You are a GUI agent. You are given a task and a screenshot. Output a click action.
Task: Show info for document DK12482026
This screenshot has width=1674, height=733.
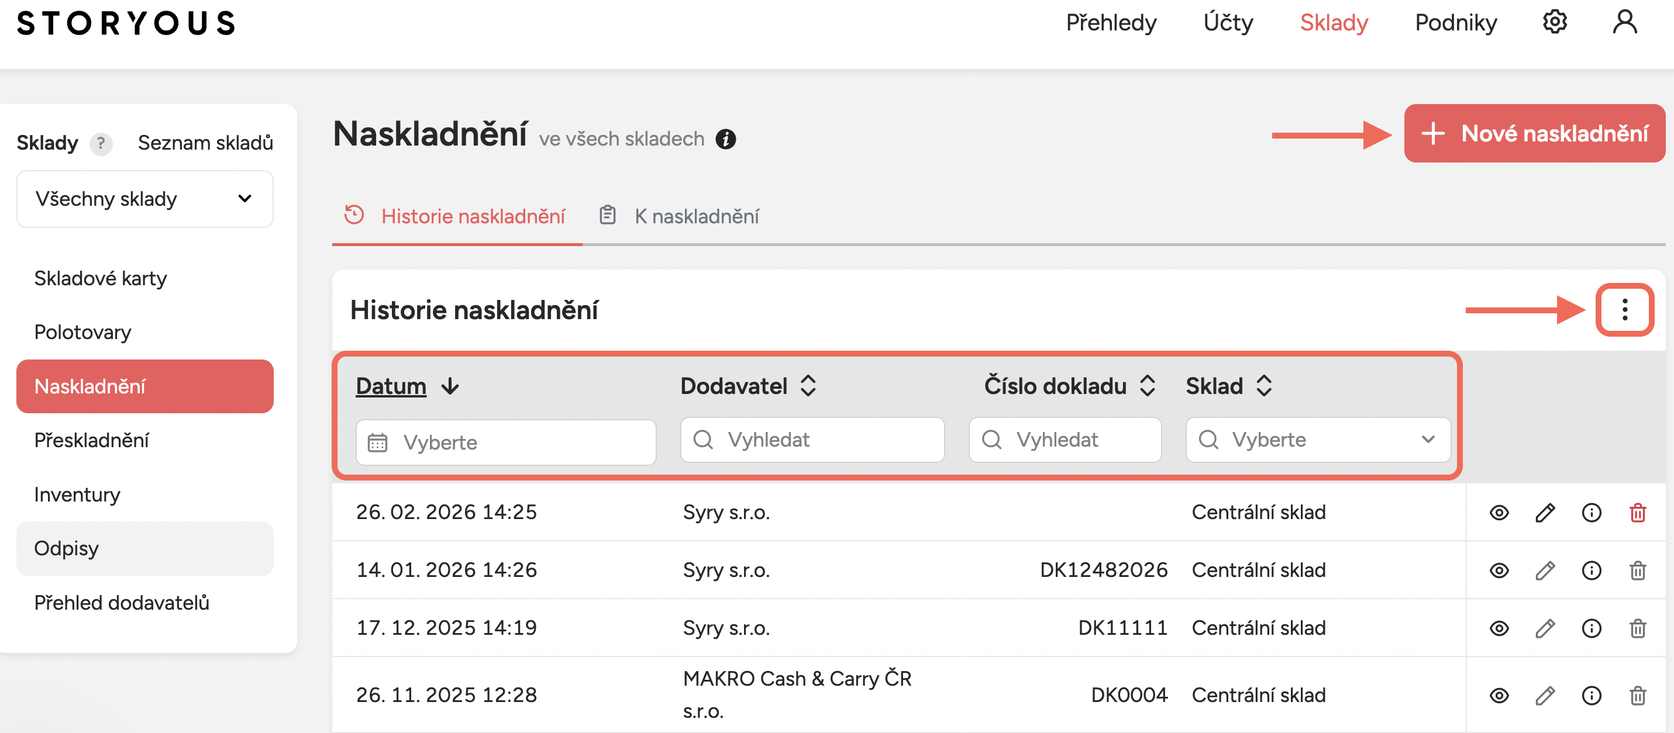point(1591,570)
